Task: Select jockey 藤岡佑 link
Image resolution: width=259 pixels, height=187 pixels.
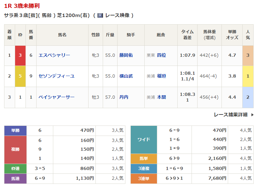Action: coord(126,55)
